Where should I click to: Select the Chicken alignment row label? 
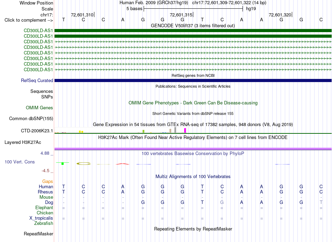pyautogui.click(x=45, y=213)
